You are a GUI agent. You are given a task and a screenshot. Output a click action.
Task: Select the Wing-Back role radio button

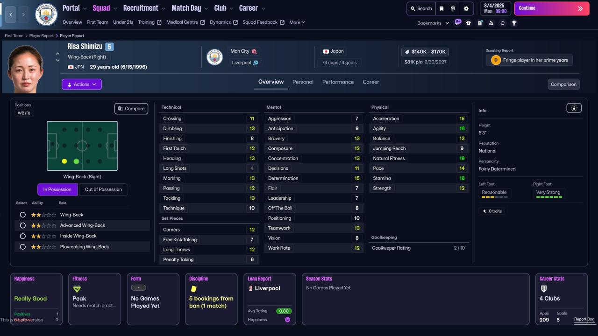coord(22,215)
